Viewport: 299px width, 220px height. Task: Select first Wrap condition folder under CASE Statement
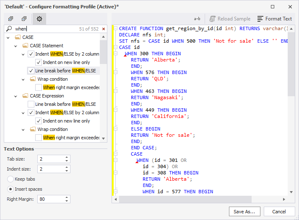49,79
